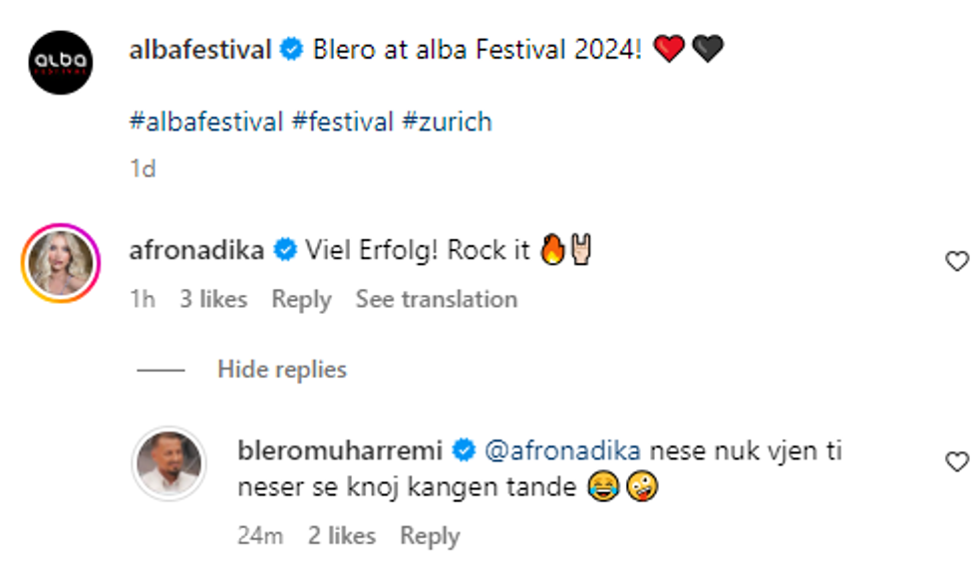The height and width of the screenshot is (574, 977).
Task: Reply to afronadika's comment
Action: 304,299
